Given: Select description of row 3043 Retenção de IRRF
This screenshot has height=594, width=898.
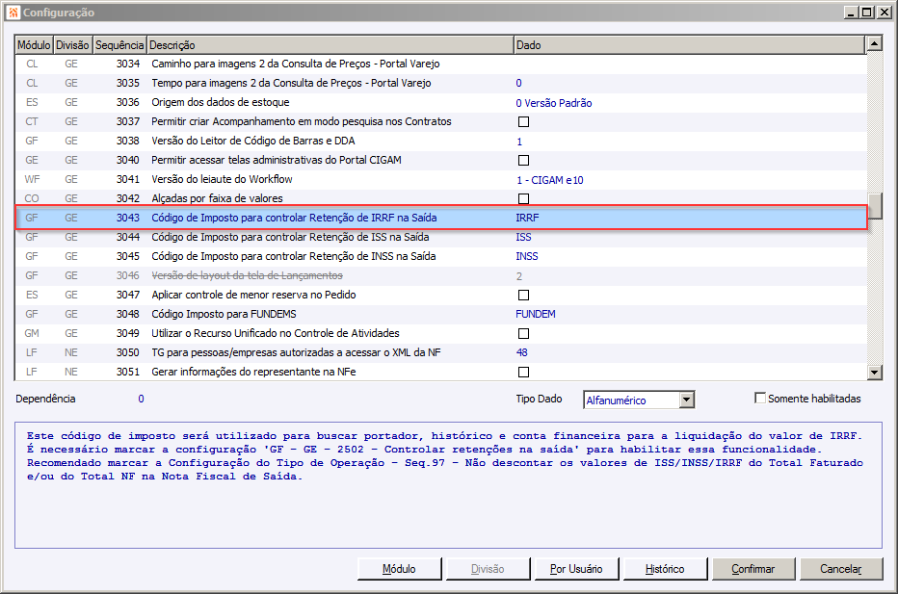Looking at the screenshot, I should [x=294, y=218].
